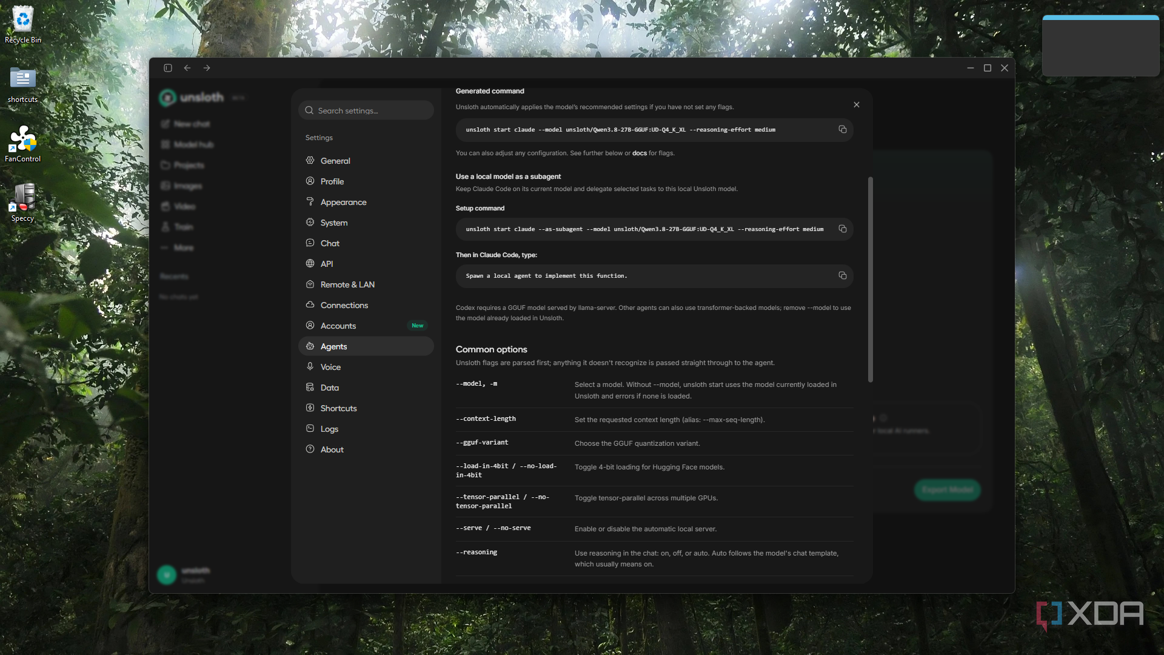Open API settings
The height and width of the screenshot is (655, 1164).
click(366, 264)
